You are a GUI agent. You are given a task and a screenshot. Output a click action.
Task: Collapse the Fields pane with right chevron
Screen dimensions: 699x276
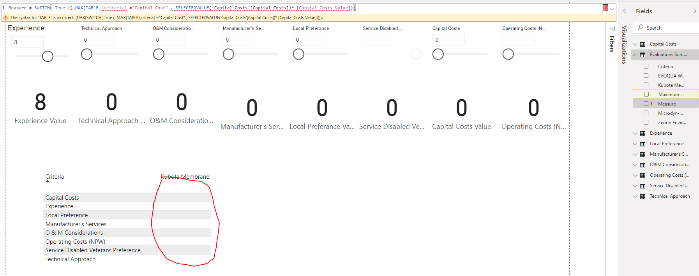pyautogui.click(x=695, y=11)
